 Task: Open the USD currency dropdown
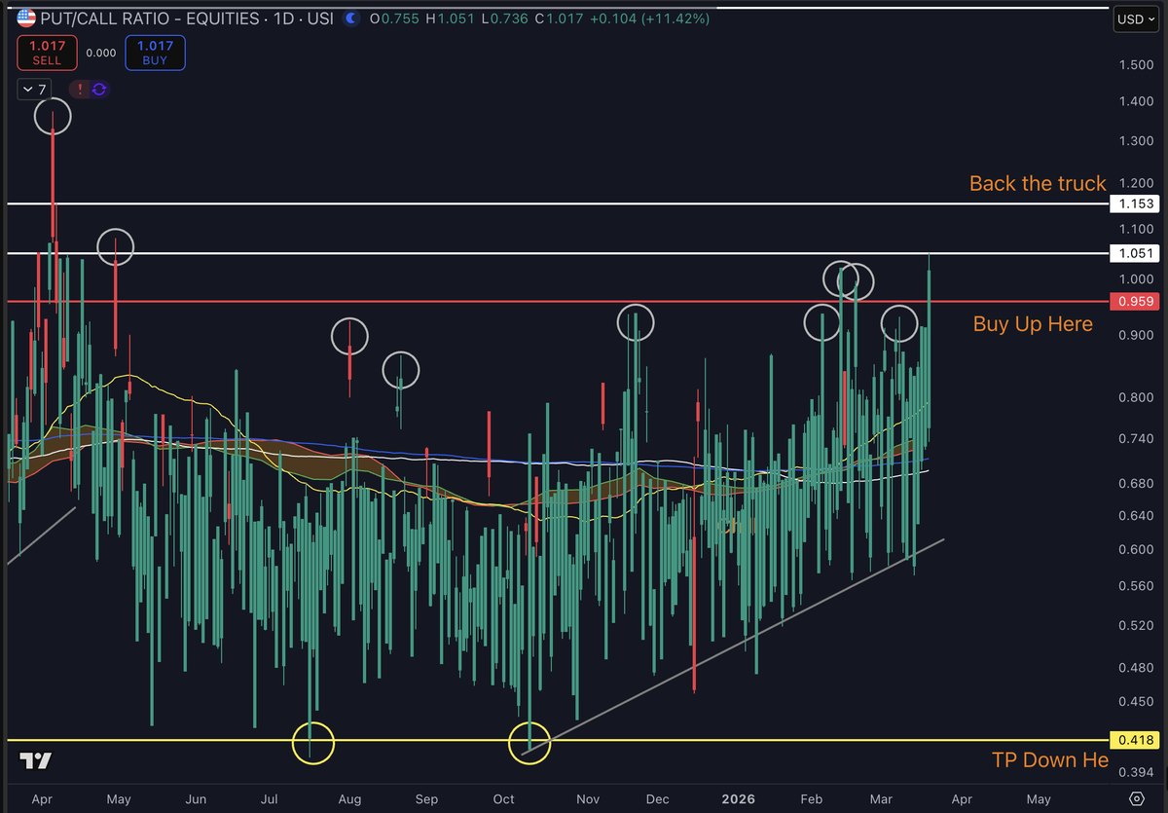click(1135, 18)
